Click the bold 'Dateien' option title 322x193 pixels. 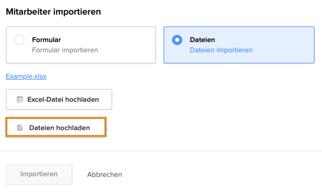tap(202, 40)
